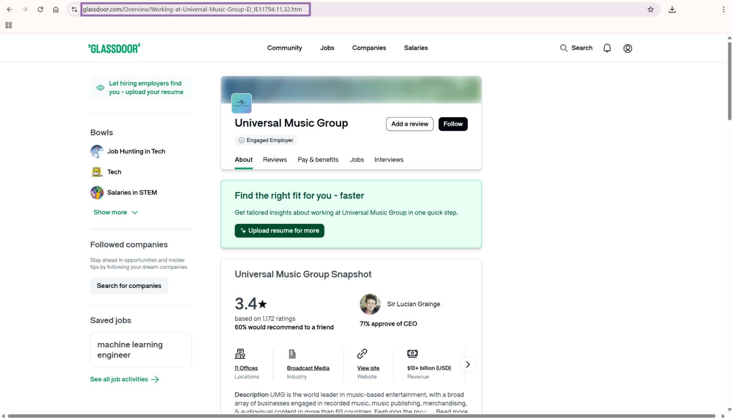Open the Salaries menu

pyautogui.click(x=416, y=48)
